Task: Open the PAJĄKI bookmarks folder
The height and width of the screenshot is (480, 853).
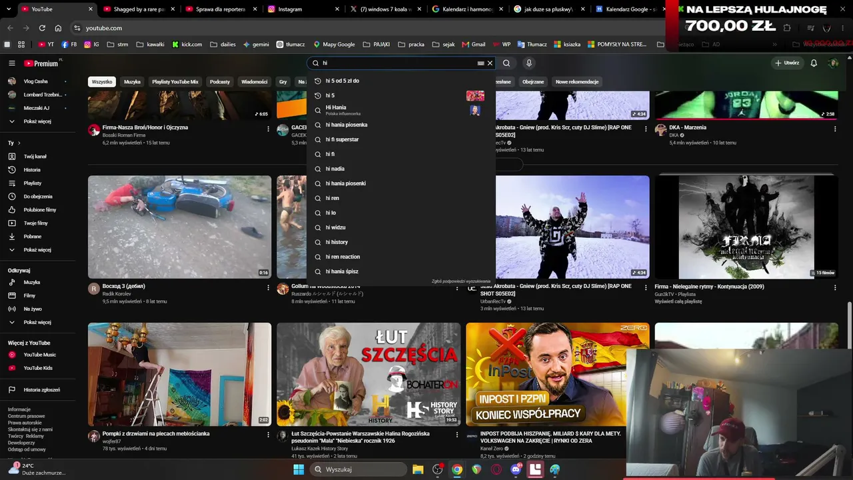Action: pos(377,45)
